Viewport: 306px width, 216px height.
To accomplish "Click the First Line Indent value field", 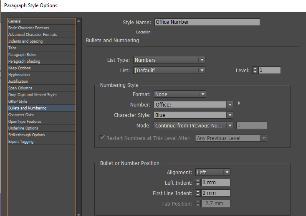I will [216, 193].
